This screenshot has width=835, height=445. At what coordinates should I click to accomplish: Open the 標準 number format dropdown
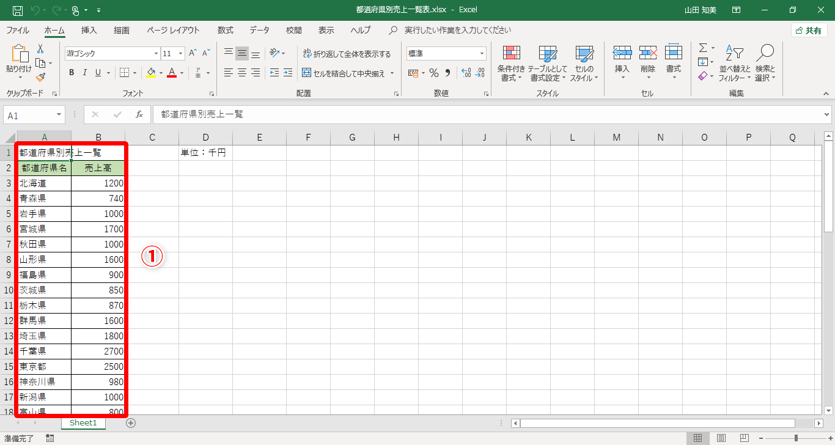[482, 54]
